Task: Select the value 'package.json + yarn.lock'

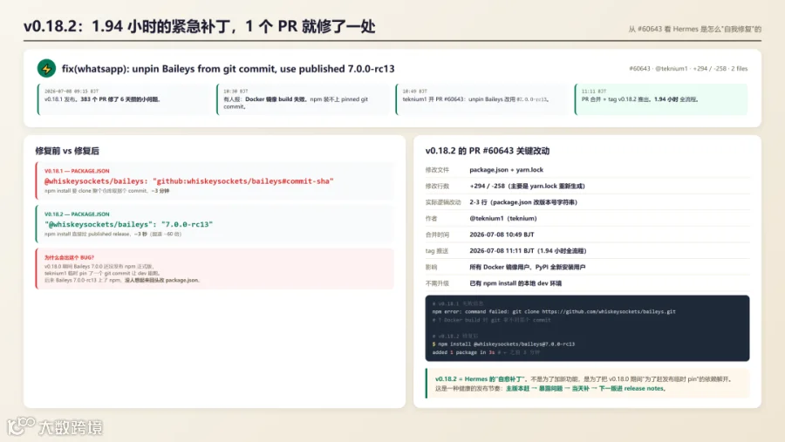Action: point(506,170)
